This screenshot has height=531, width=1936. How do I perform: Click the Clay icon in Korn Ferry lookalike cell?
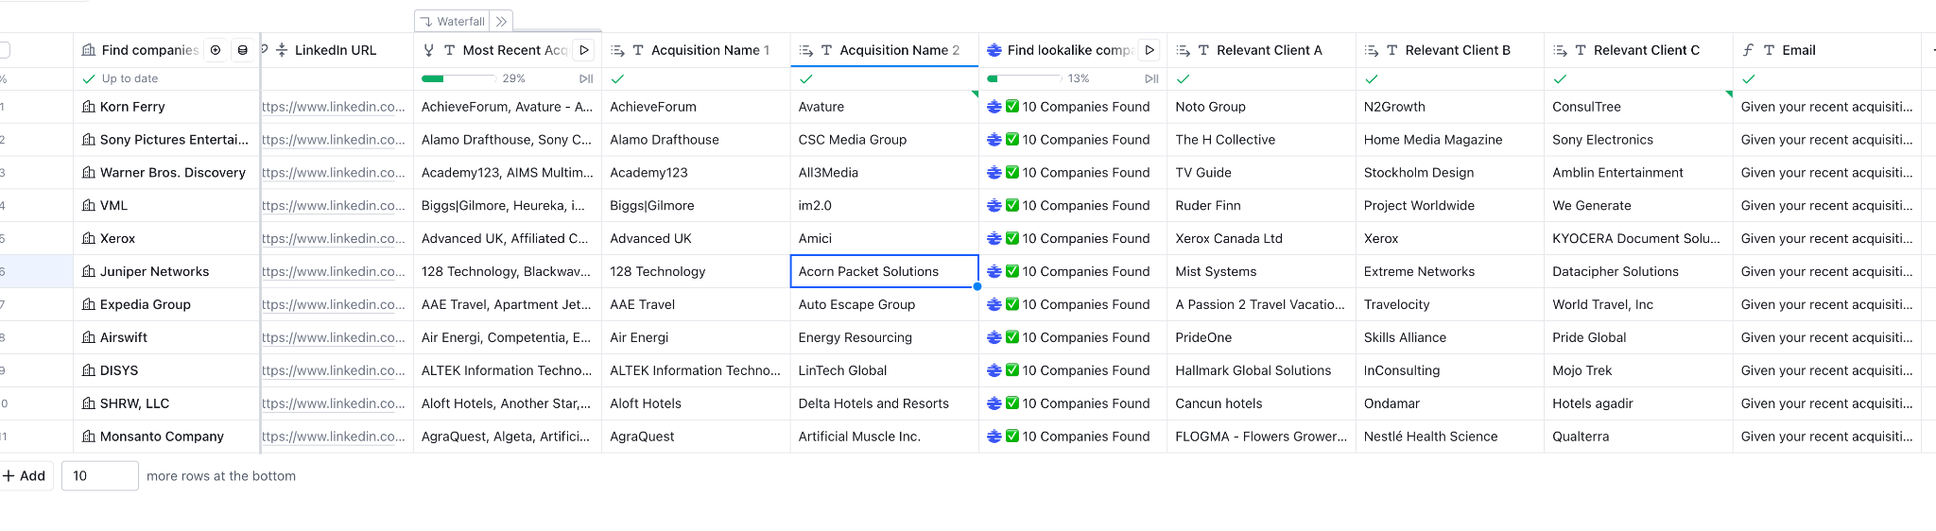[994, 107]
